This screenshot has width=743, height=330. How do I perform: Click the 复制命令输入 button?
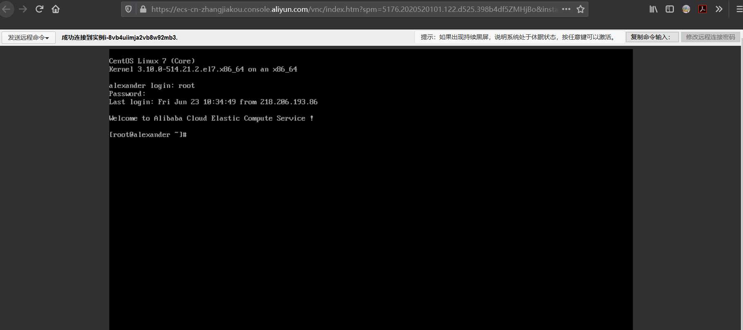652,37
